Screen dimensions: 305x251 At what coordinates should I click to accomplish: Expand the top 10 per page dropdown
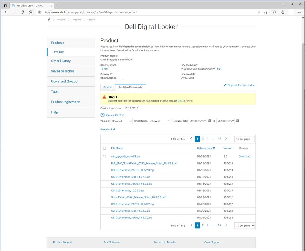coord(244,139)
